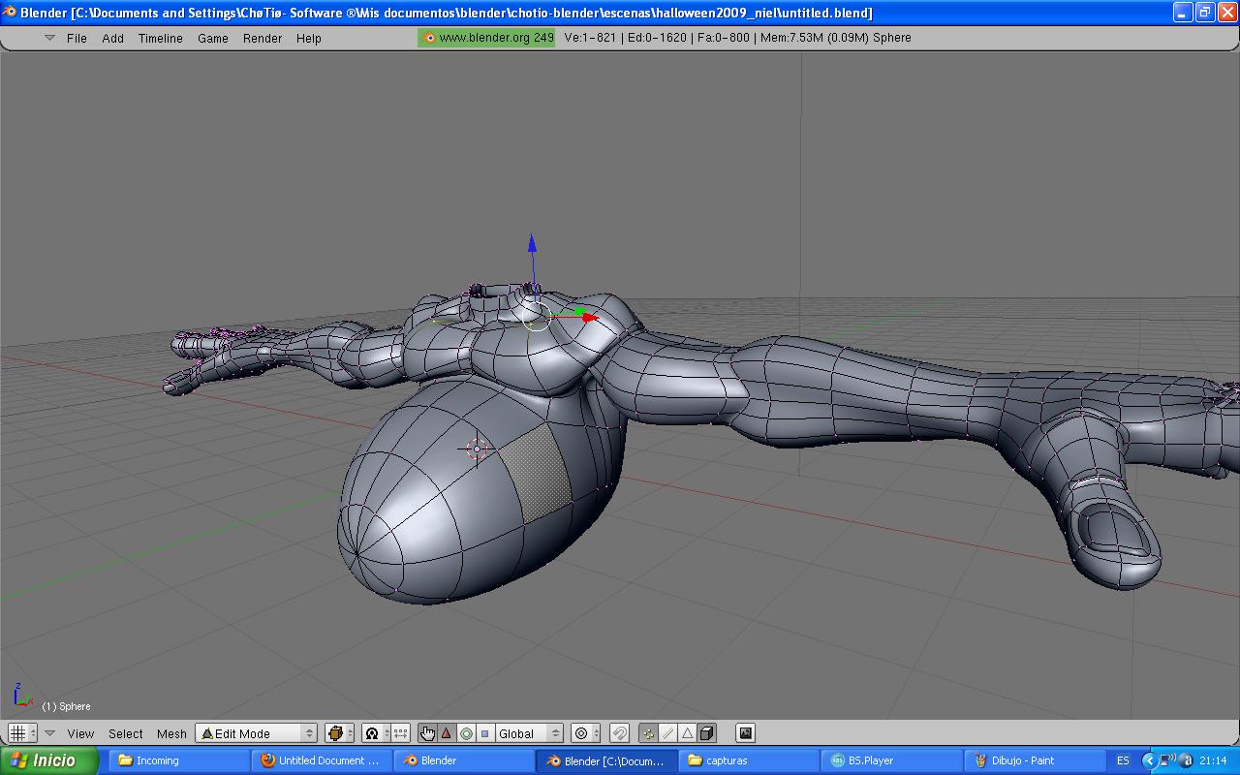Switch to the Incoming folder taskbar window
The height and width of the screenshot is (775, 1240).
click(177, 760)
